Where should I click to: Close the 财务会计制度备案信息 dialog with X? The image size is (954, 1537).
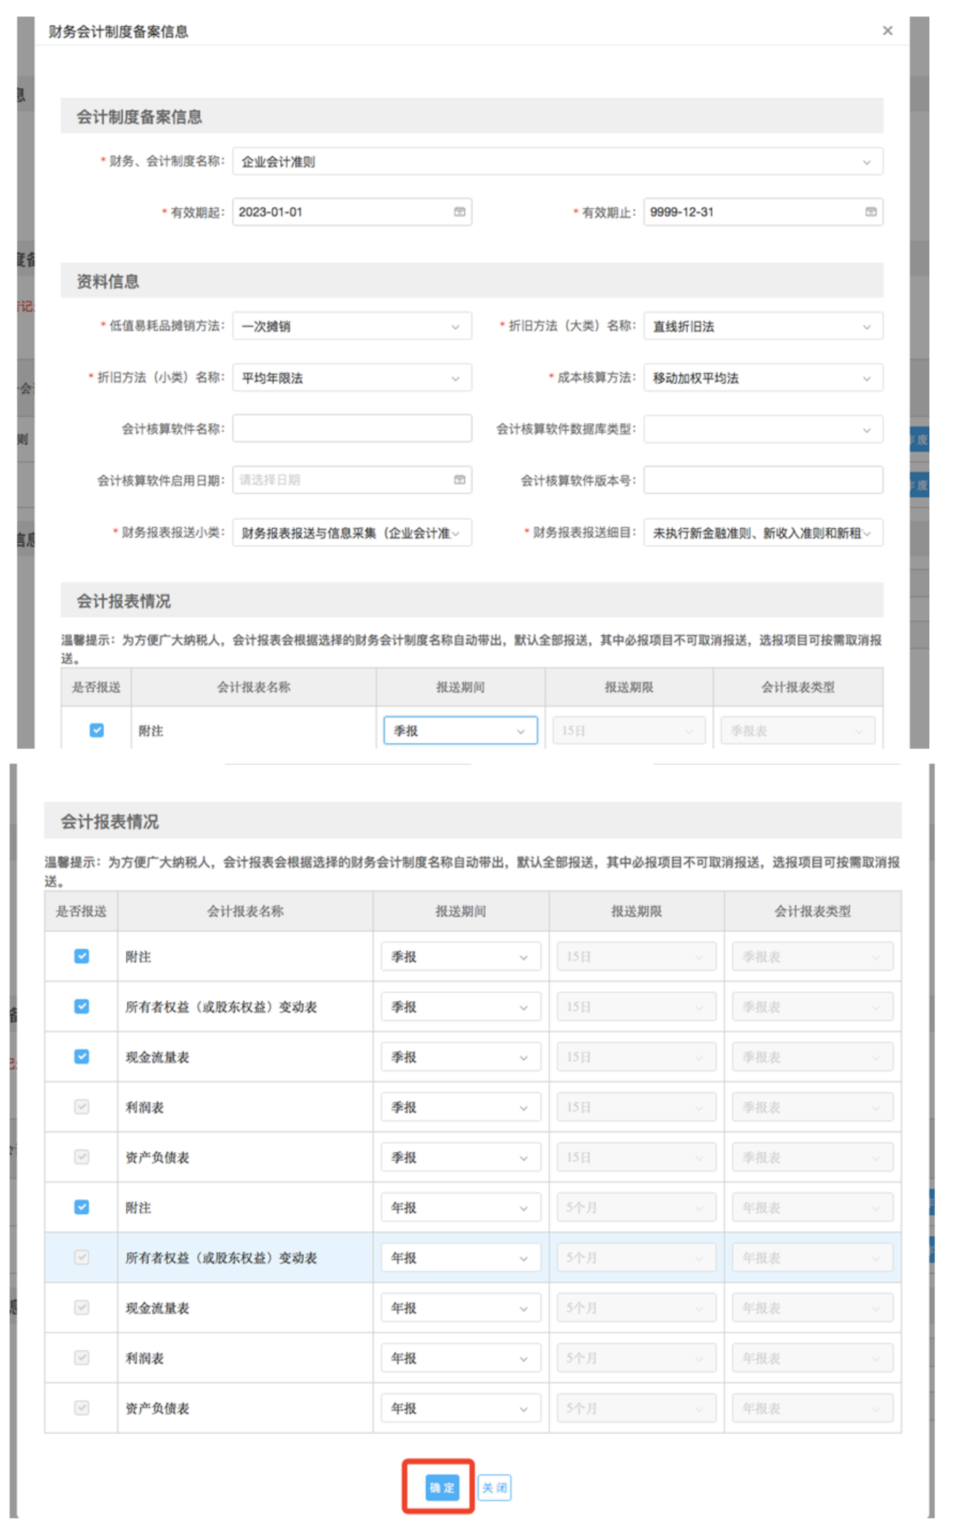(x=887, y=31)
